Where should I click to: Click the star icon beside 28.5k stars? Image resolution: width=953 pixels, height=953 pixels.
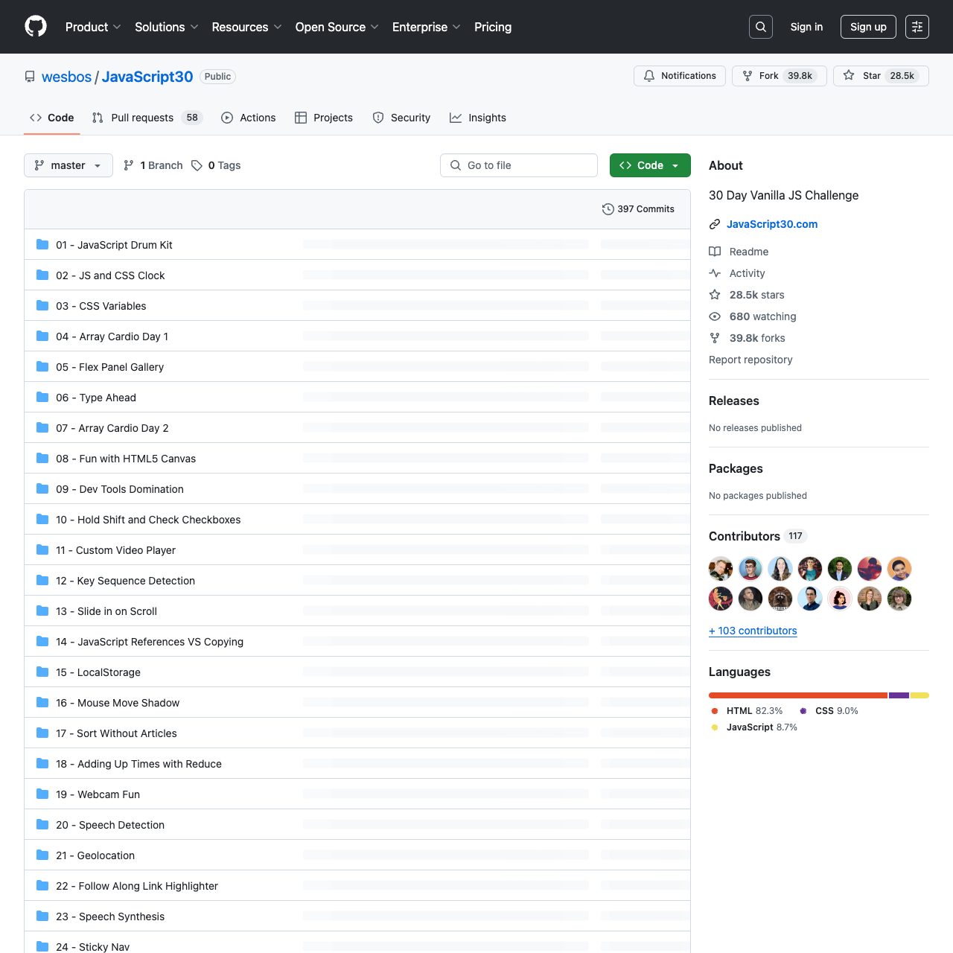(715, 295)
